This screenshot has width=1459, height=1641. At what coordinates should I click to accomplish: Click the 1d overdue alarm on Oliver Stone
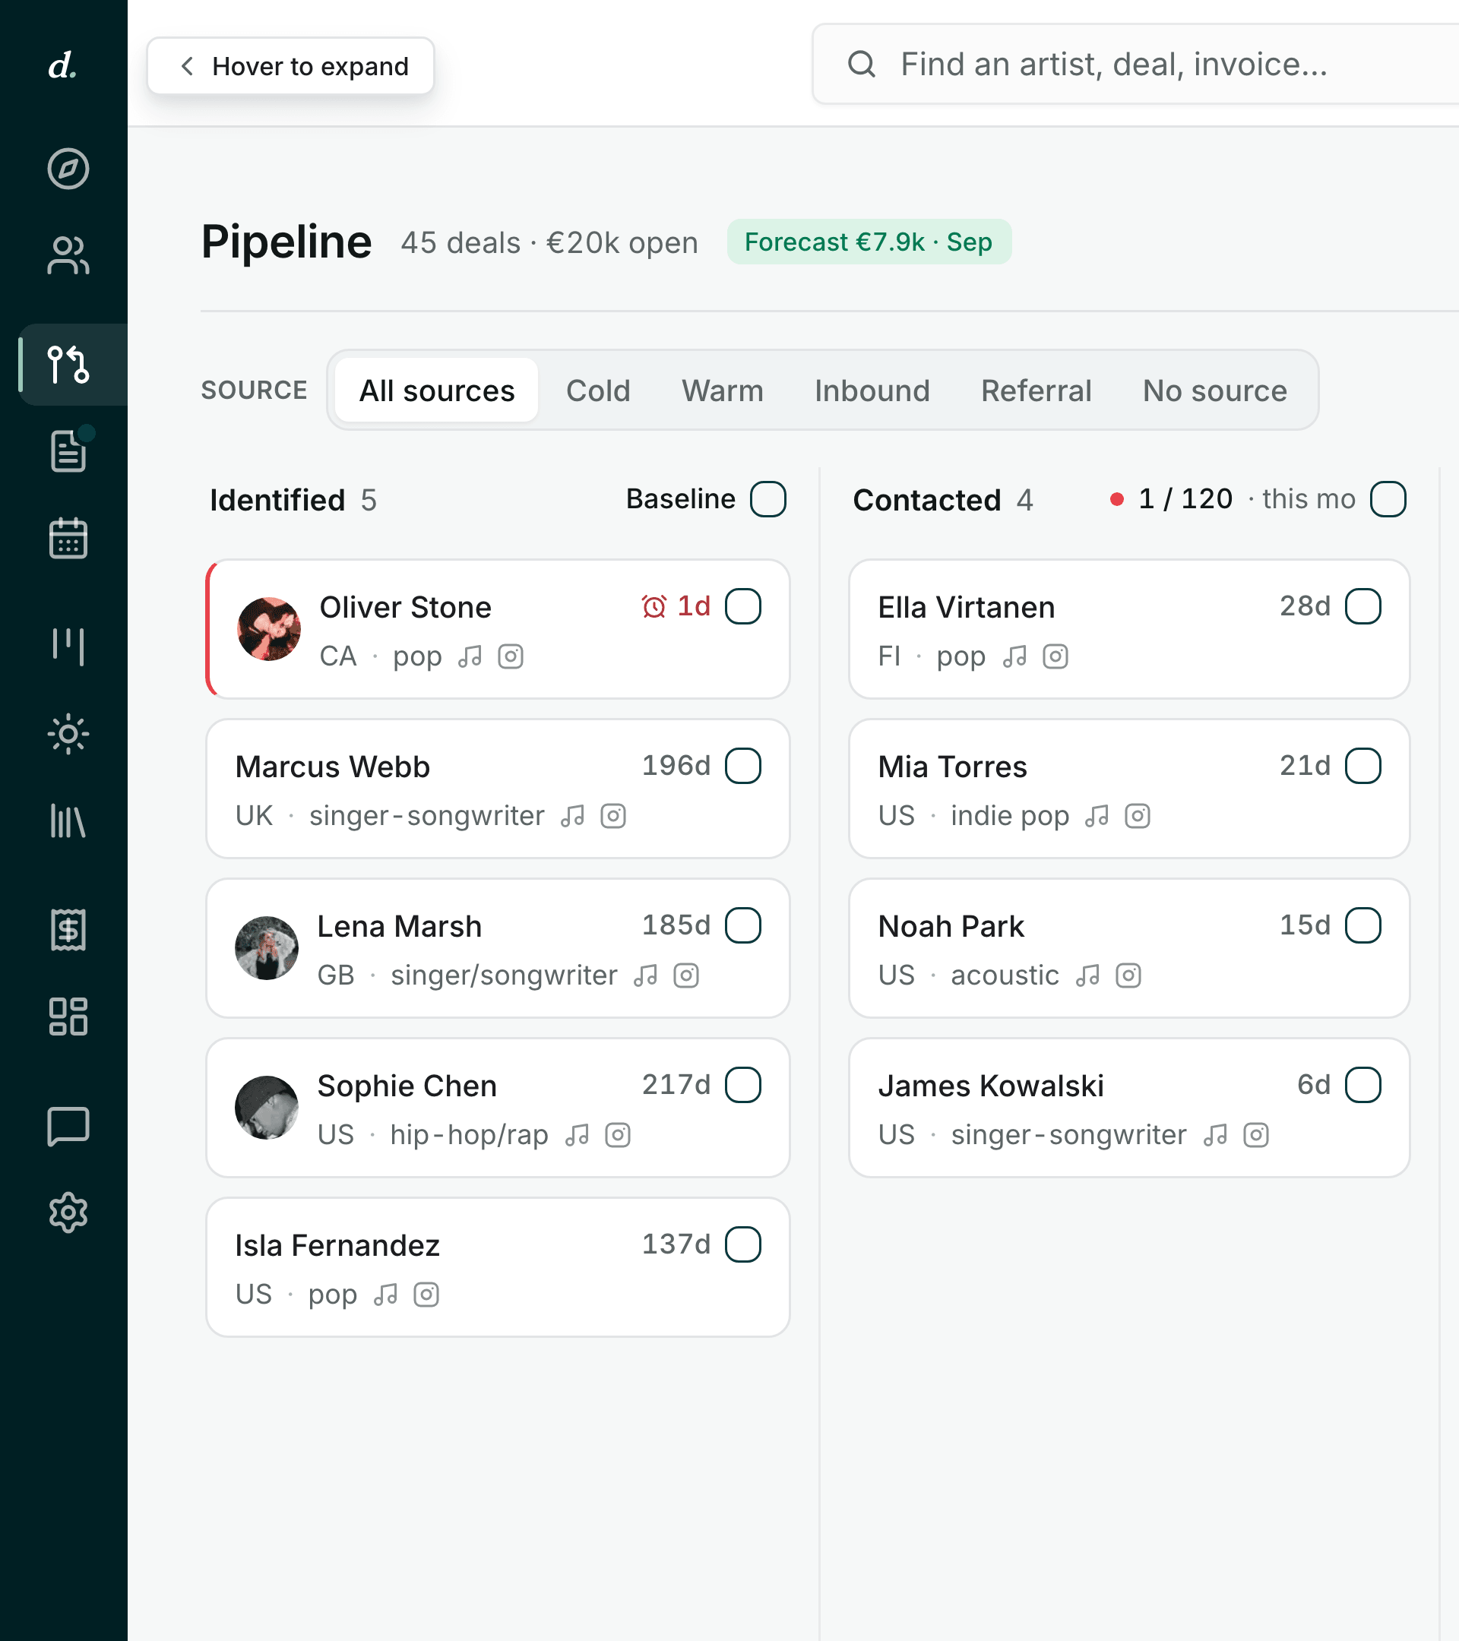pos(676,606)
